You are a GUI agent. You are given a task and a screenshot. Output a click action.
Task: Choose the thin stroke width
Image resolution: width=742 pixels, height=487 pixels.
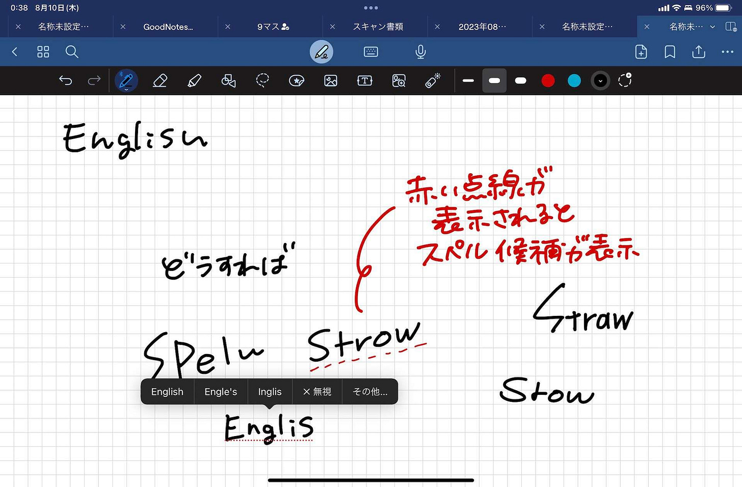tap(468, 80)
